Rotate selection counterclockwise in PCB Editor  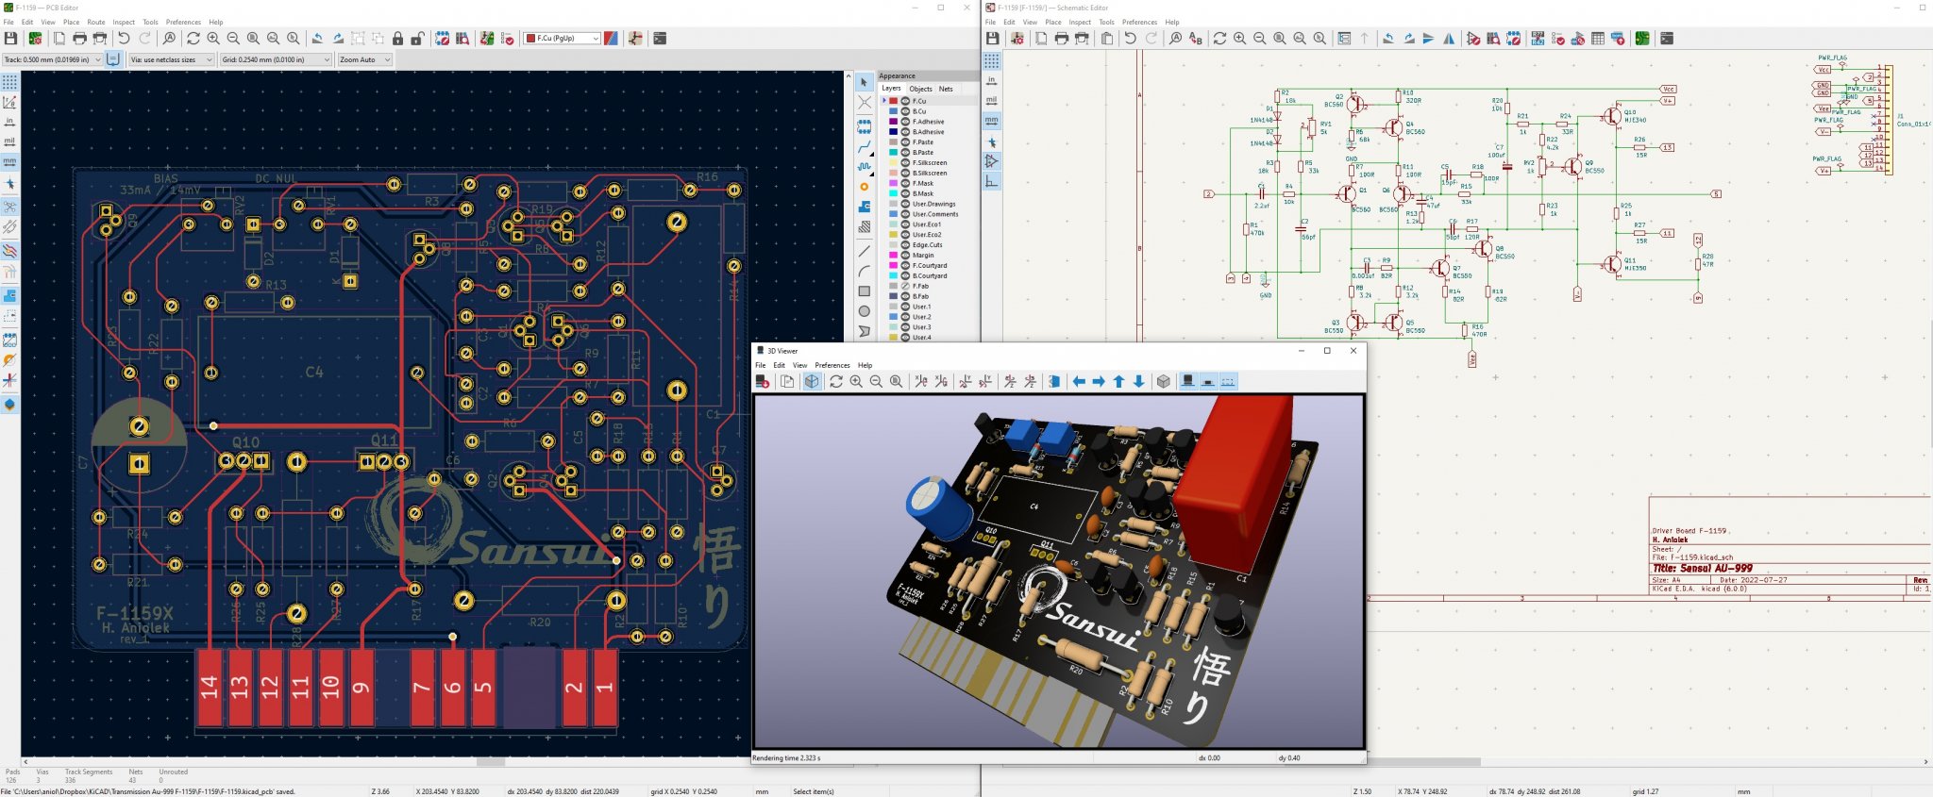(317, 39)
